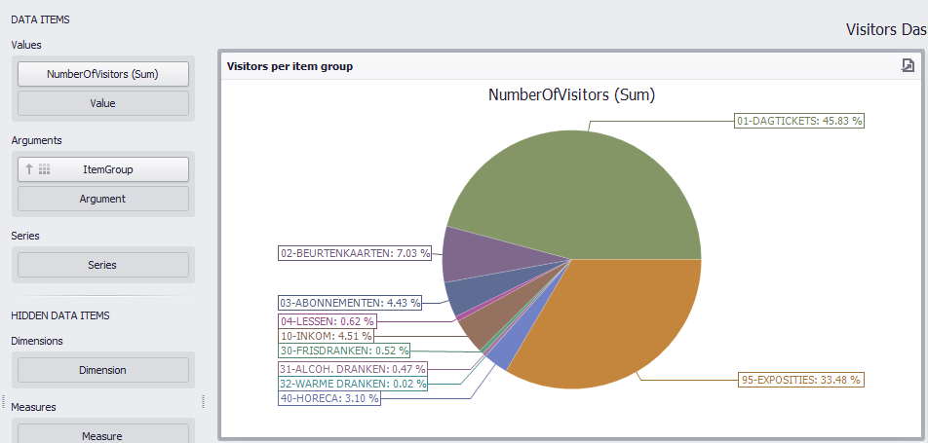The width and height of the screenshot is (928, 443).
Task: Click the hidden Measure placeholder
Action: click(x=102, y=435)
